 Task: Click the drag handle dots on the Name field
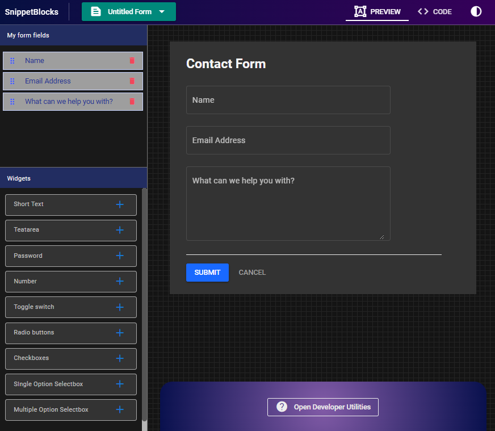[12, 60]
